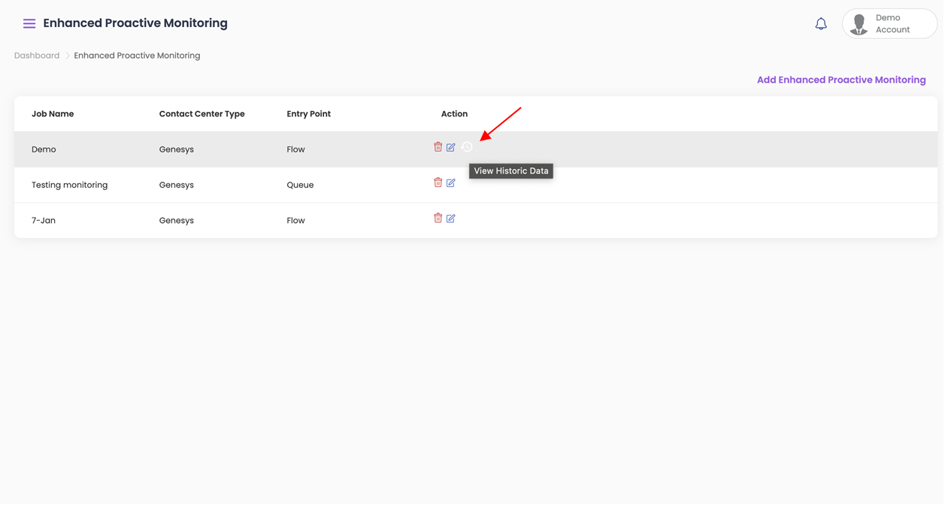Delete the 7-Jan job

(438, 218)
